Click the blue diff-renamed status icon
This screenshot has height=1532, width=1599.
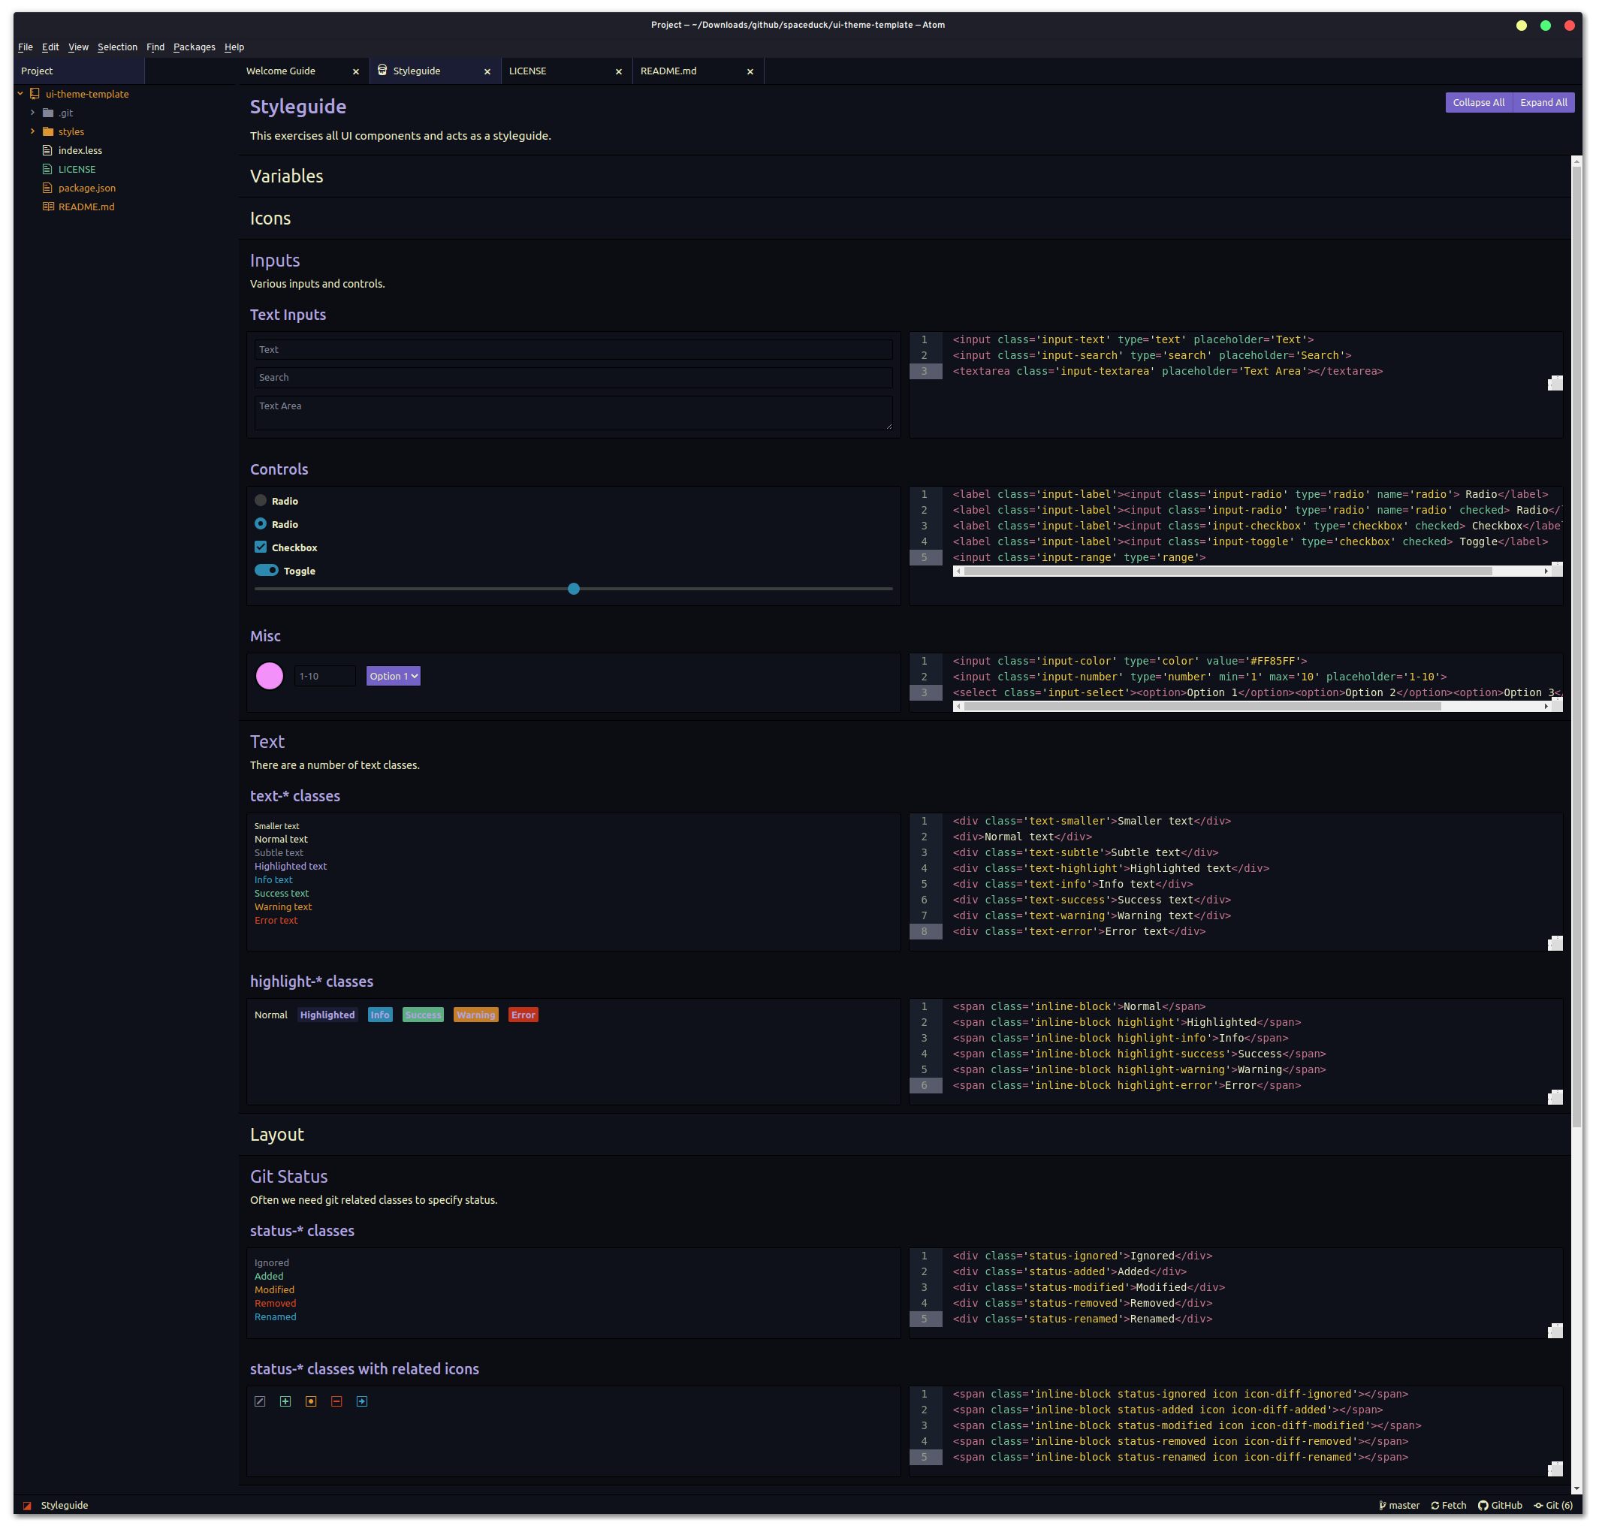(x=362, y=1401)
